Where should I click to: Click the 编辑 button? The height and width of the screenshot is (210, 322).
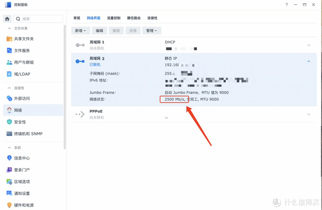(99, 31)
